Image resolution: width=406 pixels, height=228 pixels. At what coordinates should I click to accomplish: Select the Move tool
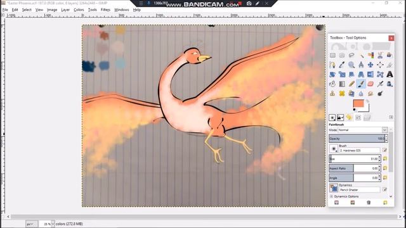370,65
